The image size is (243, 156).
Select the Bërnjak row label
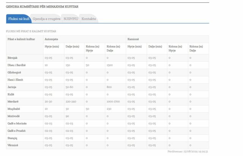tap(13, 58)
